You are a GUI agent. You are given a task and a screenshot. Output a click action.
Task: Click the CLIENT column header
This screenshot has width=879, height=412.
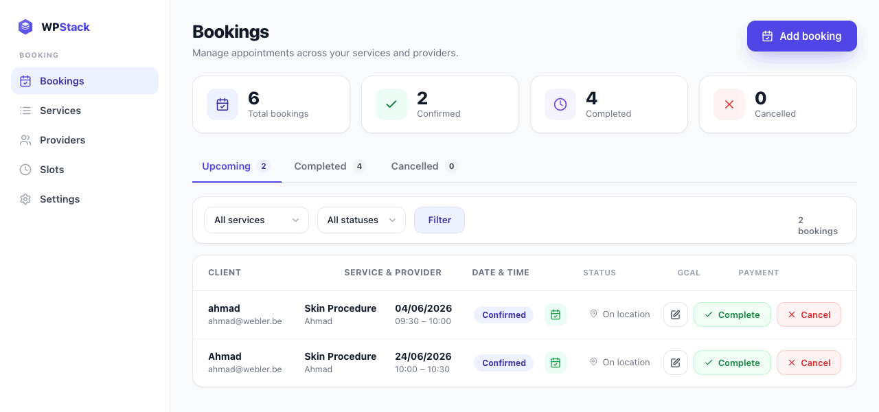coord(225,273)
